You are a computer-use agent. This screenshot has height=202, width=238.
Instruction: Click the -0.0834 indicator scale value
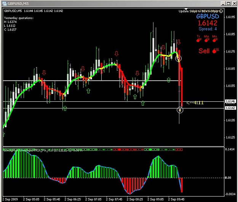[230, 194]
